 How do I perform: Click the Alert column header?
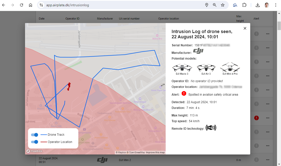coord(256,19)
